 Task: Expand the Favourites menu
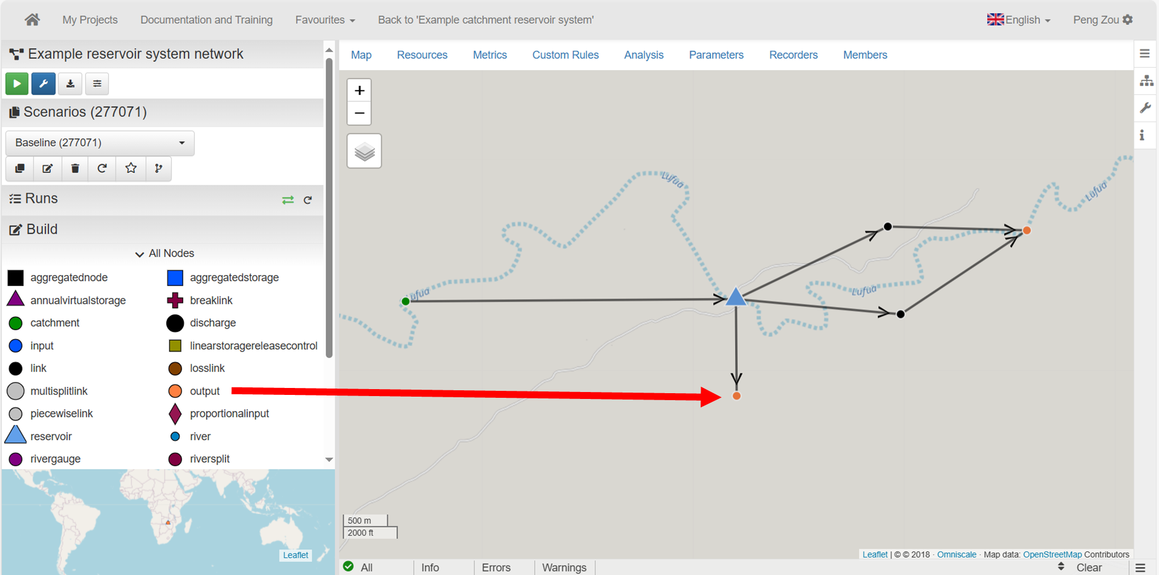click(325, 20)
